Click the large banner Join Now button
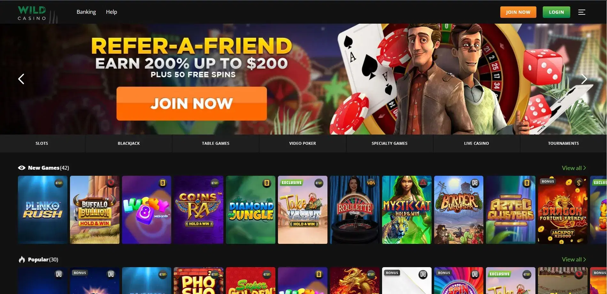The width and height of the screenshot is (607, 294). (192, 104)
